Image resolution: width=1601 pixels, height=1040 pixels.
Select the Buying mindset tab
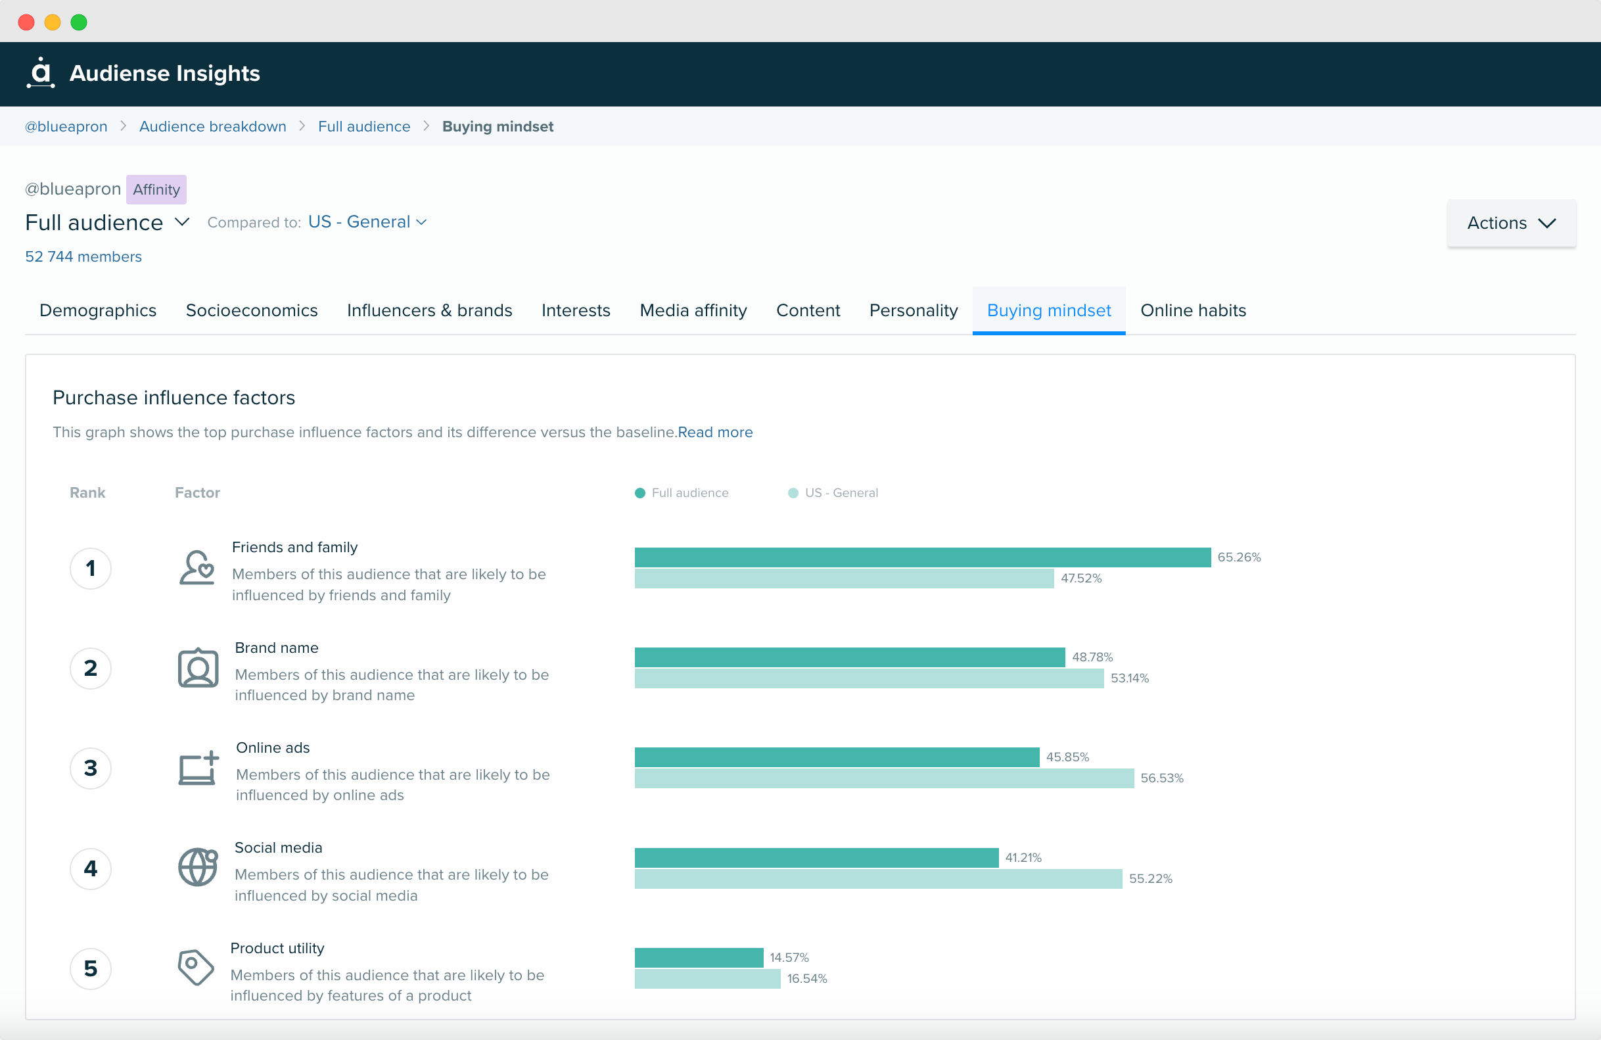point(1049,311)
